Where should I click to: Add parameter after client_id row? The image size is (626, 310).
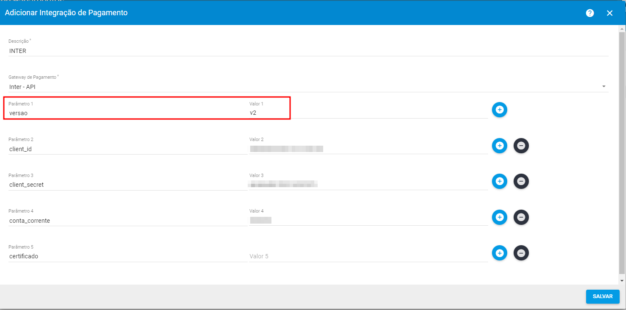point(500,146)
